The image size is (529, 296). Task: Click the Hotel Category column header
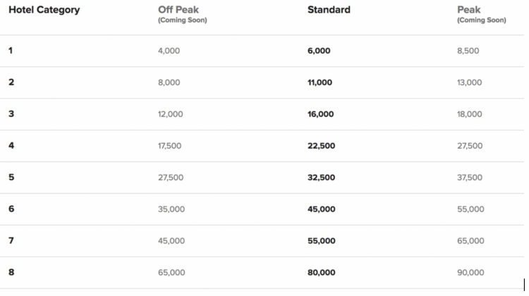tap(44, 11)
